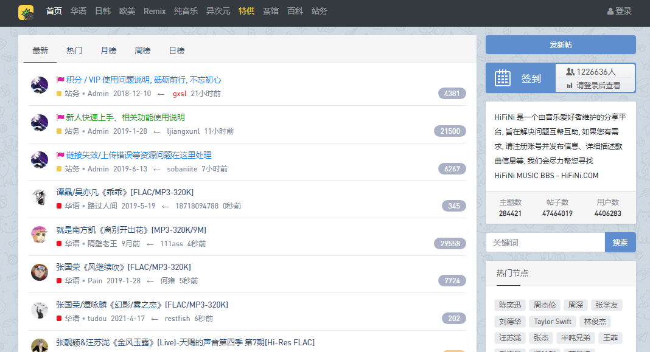Viewport: 650px width, 352px height.
Task: Click avatar beside 张国荣《风继续吹》 post
Action: point(40,272)
